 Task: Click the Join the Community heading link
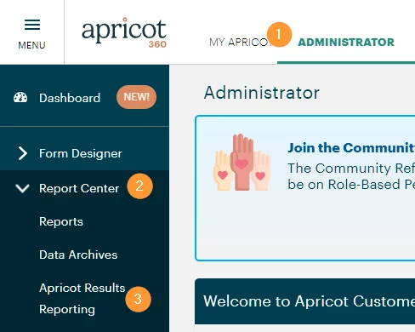coord(351,148)
